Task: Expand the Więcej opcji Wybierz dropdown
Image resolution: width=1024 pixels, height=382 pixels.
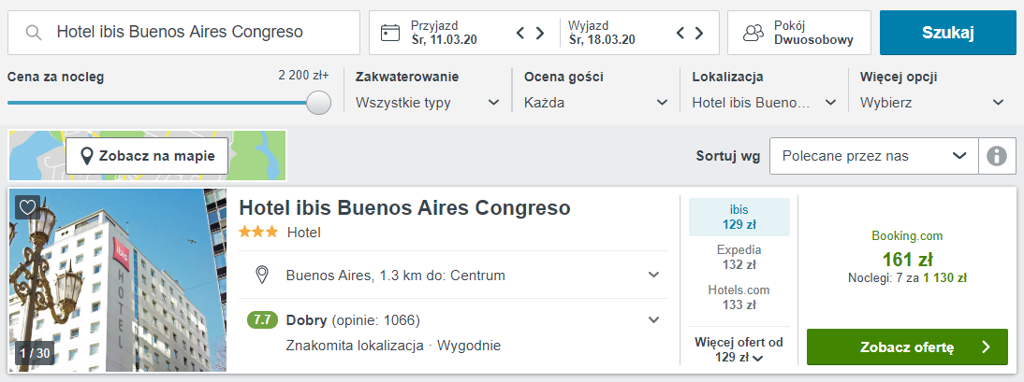Action: click(931, 103)
